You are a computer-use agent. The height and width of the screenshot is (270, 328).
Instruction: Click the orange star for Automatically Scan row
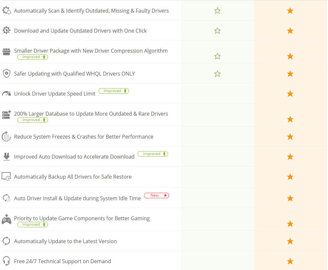click(x=290, y=11)
